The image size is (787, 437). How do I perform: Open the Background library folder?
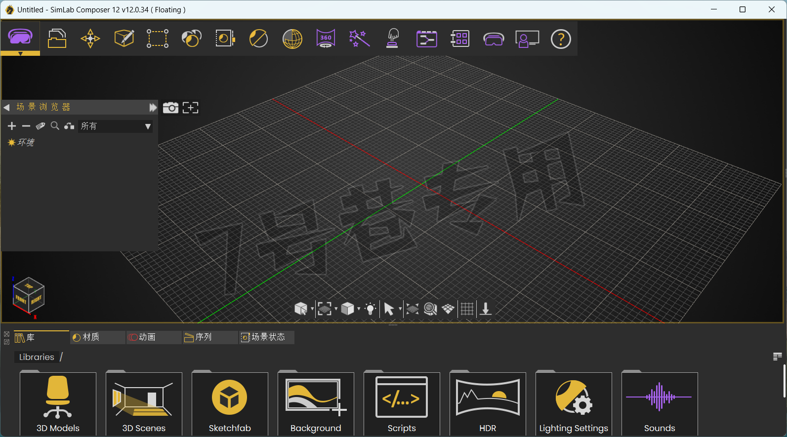coord(316,403)
